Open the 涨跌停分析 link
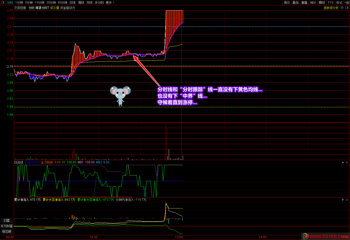Viewport: 350px width, 240px height. 331,8
